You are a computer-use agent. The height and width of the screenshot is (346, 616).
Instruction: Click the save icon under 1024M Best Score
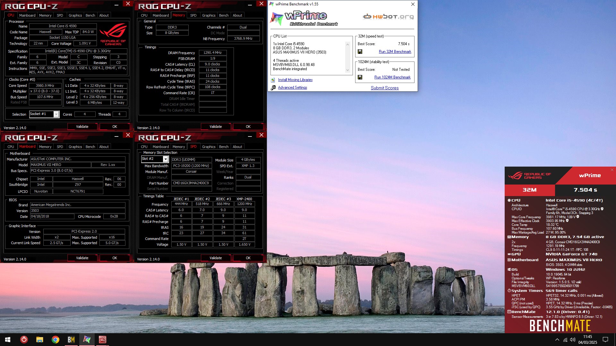coord(360,77)
